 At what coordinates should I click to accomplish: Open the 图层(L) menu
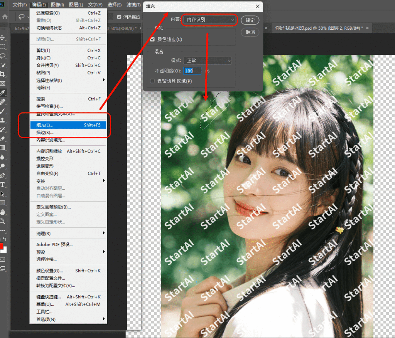pyautogui.click(x=75, y=5)
